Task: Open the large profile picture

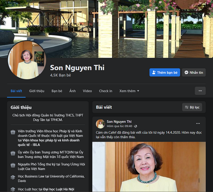Action: [x=27, y=60]
